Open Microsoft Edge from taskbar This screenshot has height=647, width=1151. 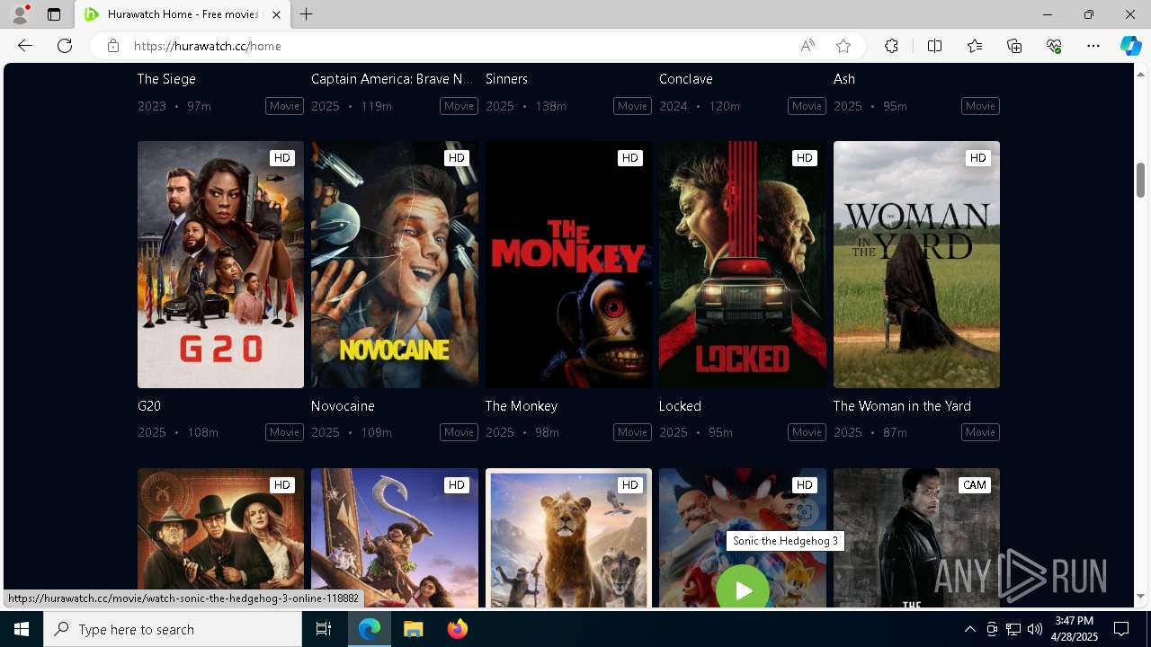[370, 629]
